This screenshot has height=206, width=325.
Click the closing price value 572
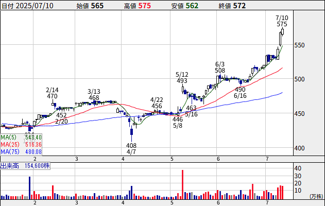240,6
